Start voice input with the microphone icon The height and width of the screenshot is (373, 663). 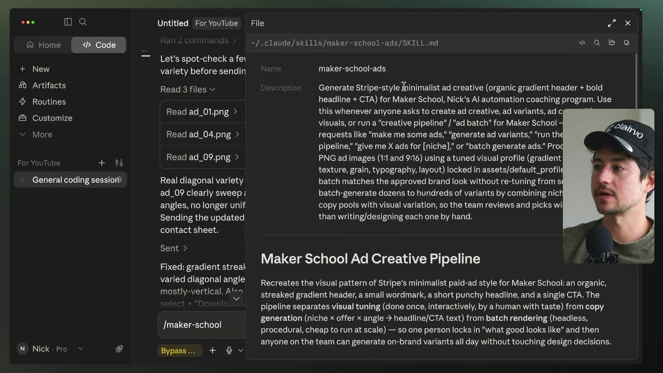[229, 351]
